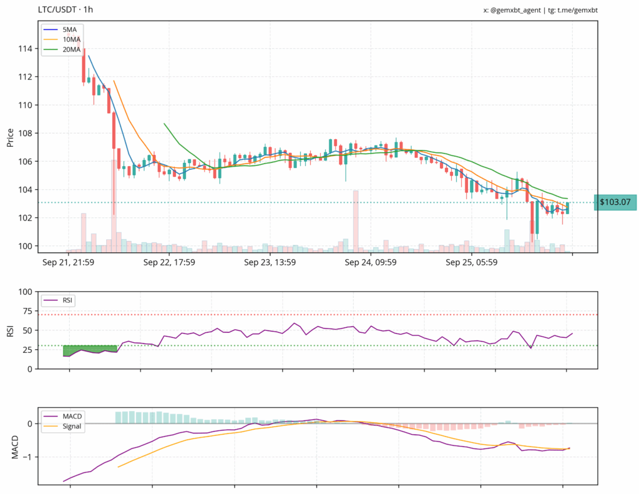The width and height of the screenshot is (639, 494).
Task: Select the 0 tick on the RSI axis
Action: click(x=30, y=369)
